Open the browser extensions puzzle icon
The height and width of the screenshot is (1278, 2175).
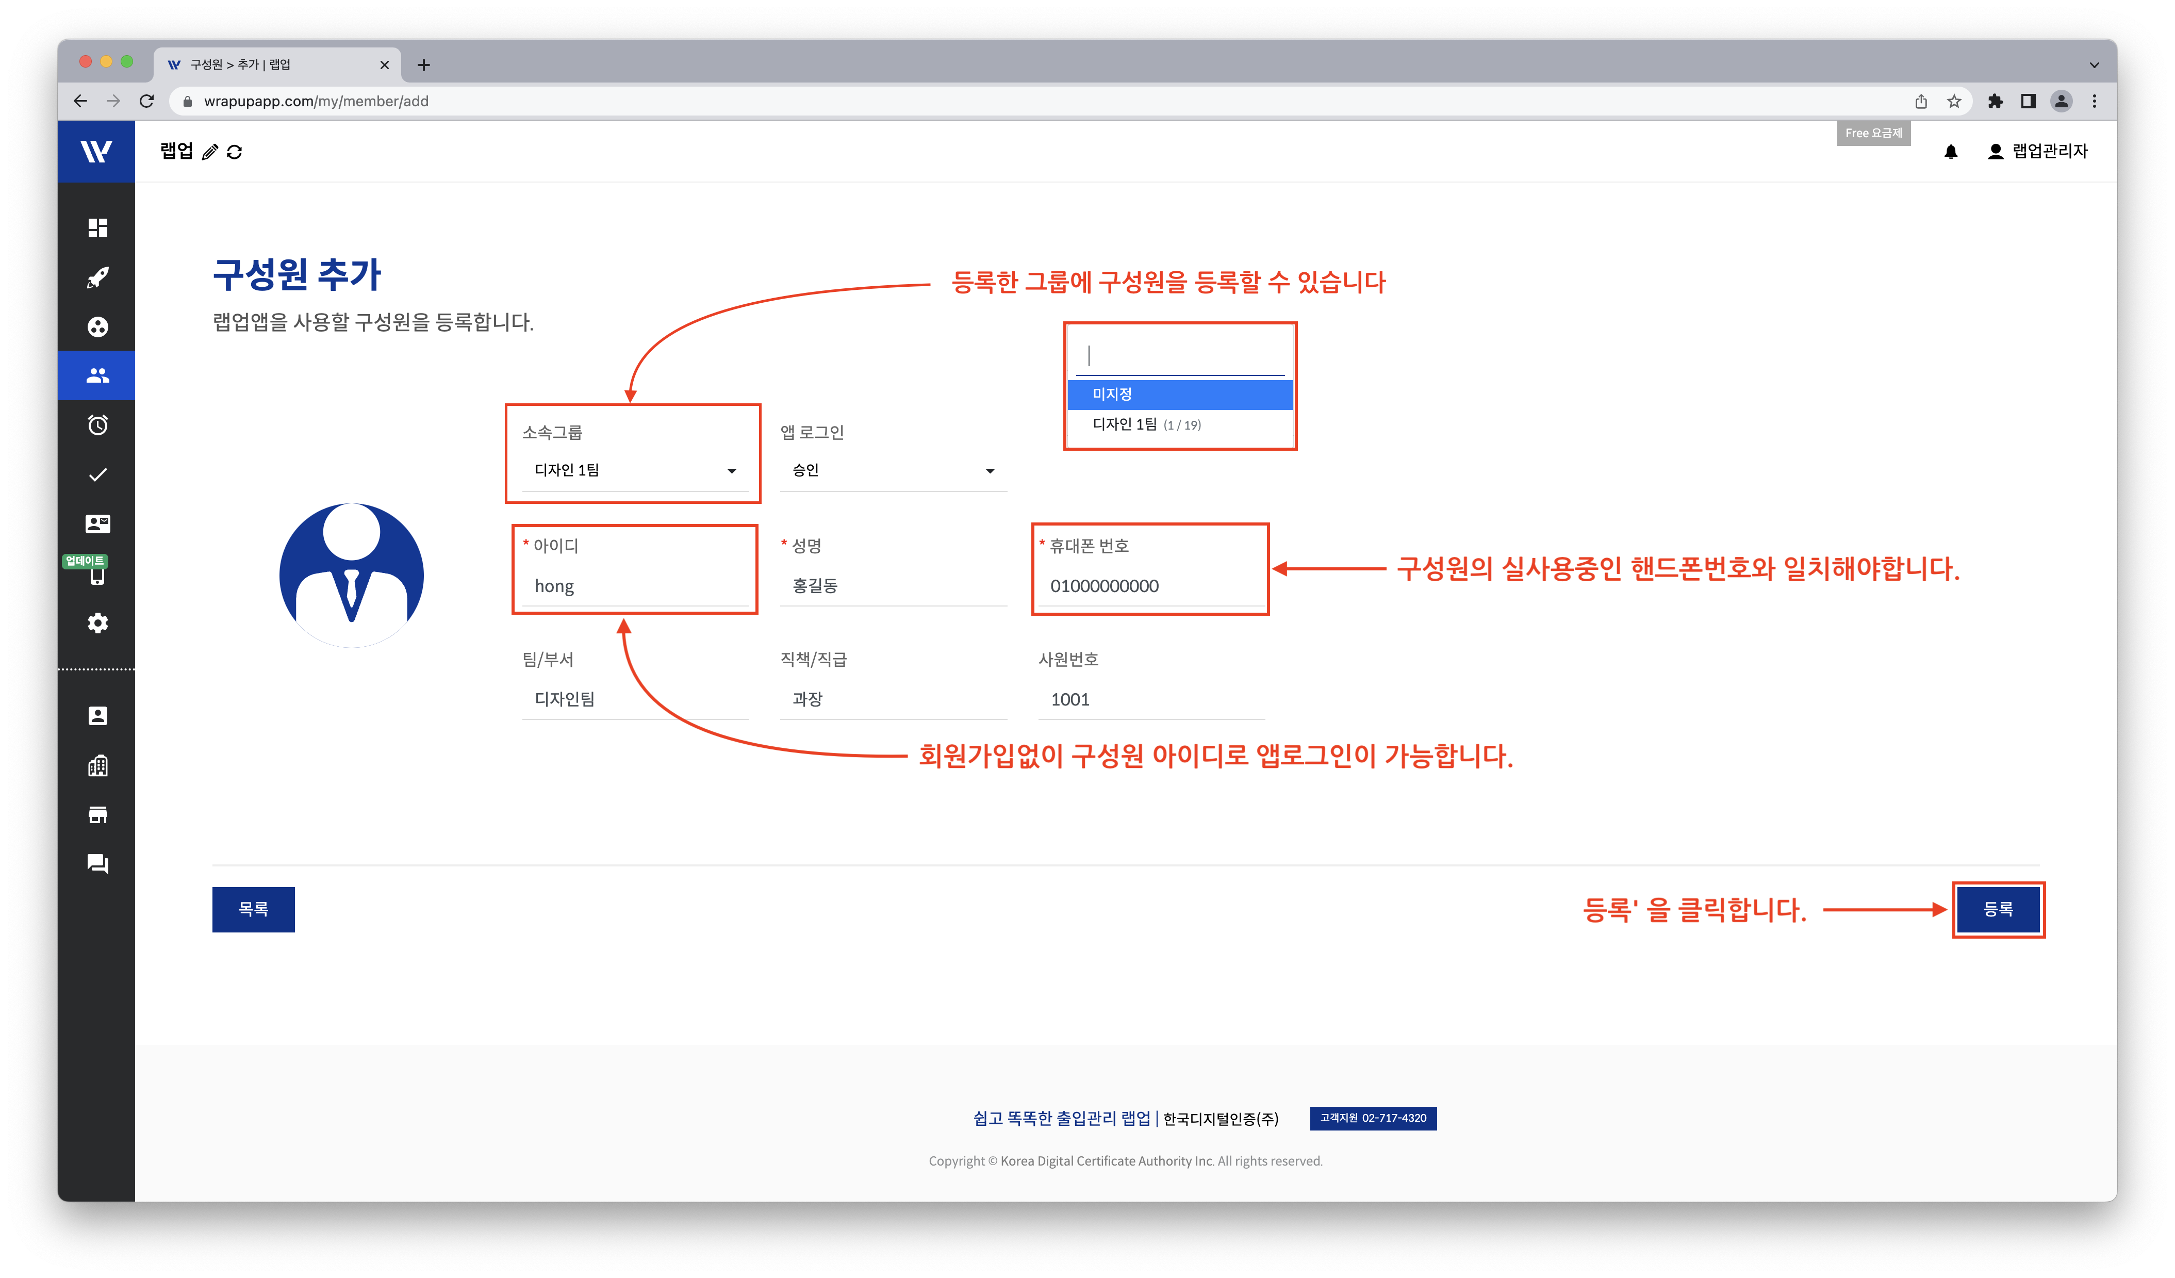click(1995, 101)
